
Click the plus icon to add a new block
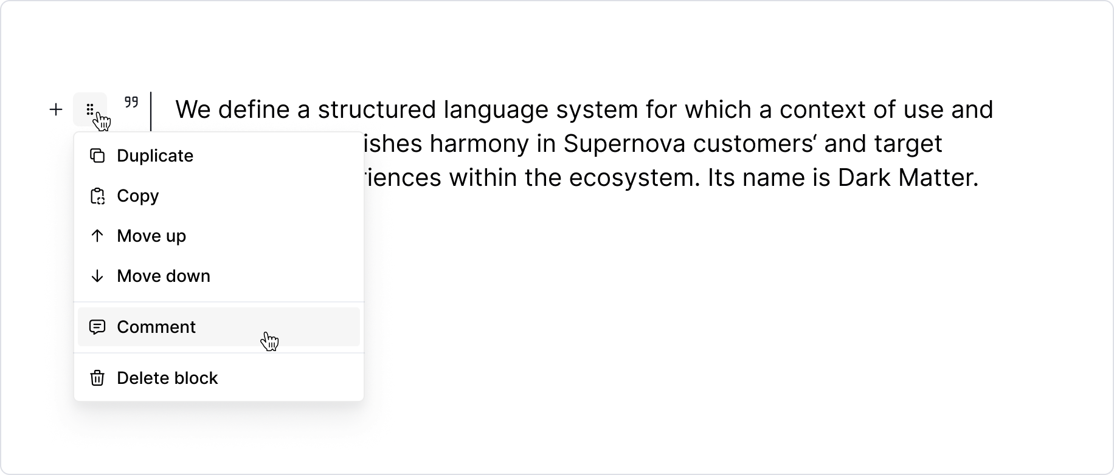pyautogui.click(x=55, y=109)
